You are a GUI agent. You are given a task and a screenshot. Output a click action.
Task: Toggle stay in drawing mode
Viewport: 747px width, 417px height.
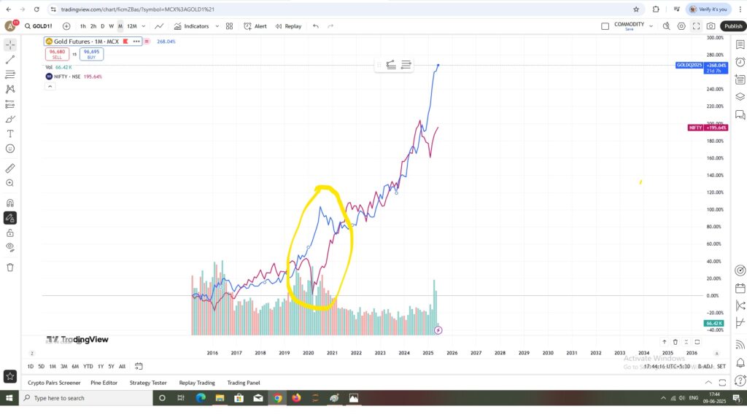pyautogui.click(x=10, y=218)
